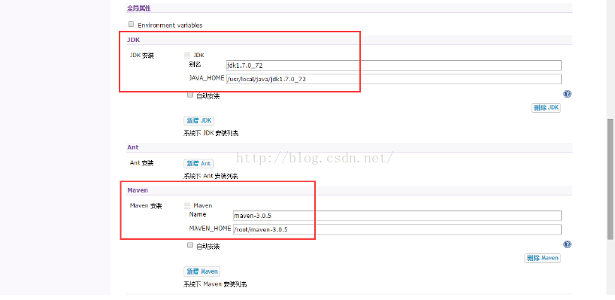
Task: Click the JAVA_HOME path input field
Action: (393, 79)
